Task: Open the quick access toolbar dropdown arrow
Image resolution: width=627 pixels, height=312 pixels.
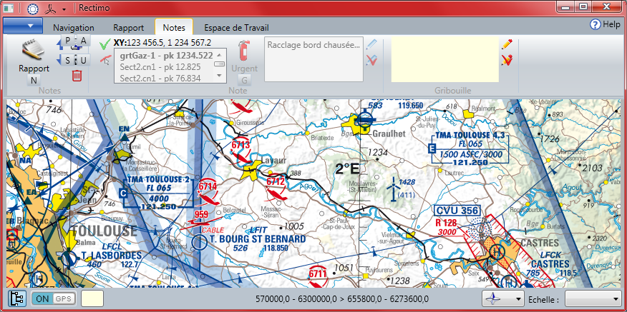Action: point(64,9)
